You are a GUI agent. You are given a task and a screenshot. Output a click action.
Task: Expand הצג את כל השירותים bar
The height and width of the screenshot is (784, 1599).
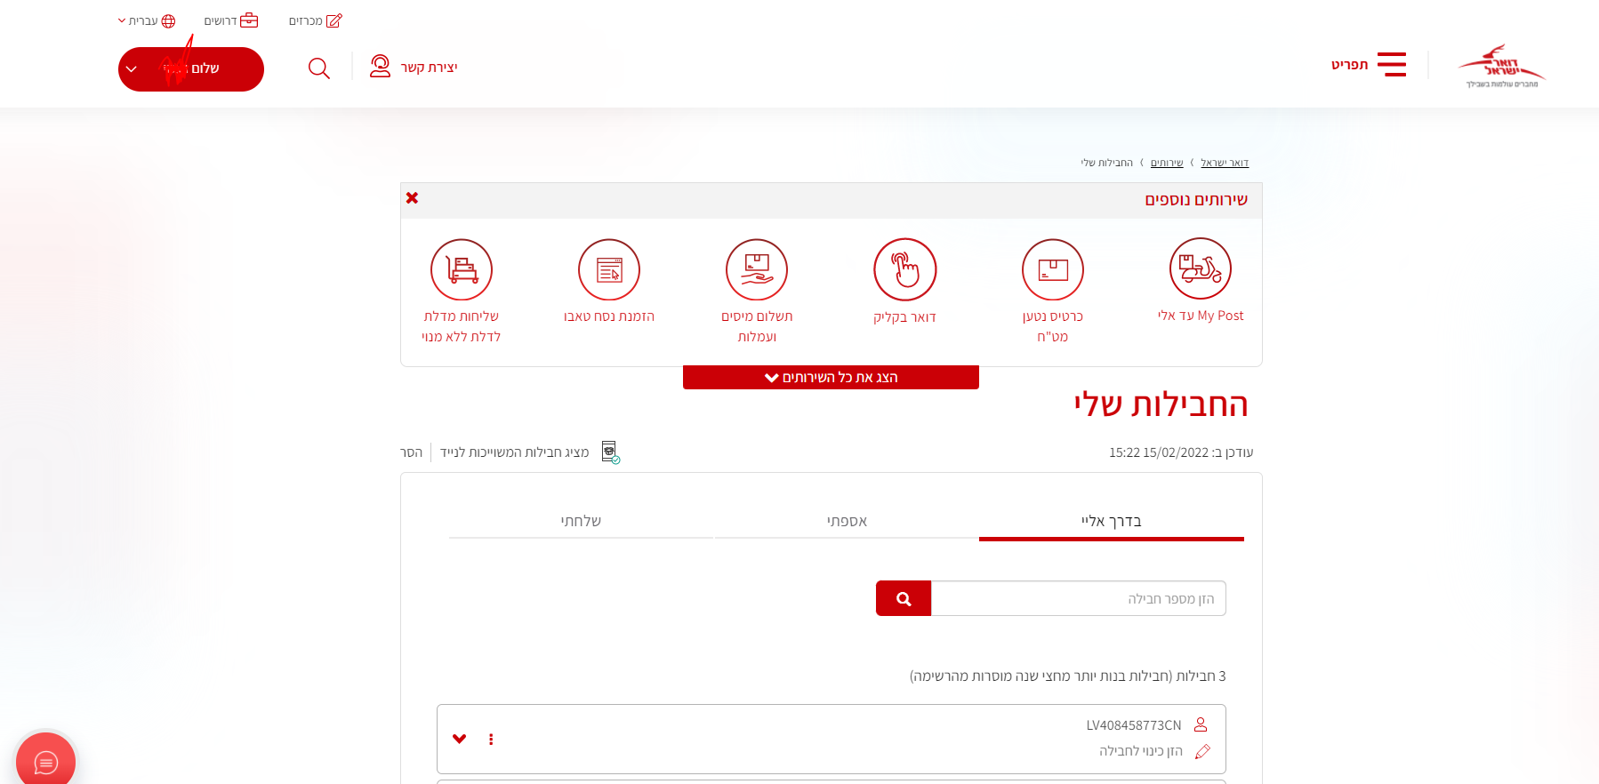831,378
